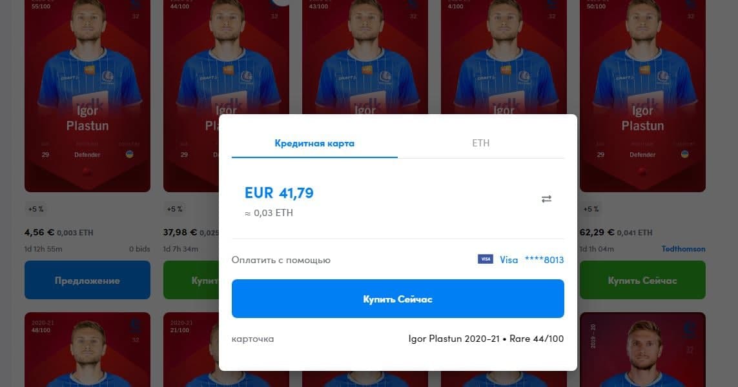The height and width of the screenshot is (387, 738).
Task: Click the +5 % badge under first card
Action: pos(36,209)
